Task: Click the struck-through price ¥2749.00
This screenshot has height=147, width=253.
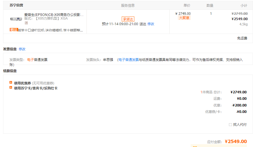Action: point(240,13)
